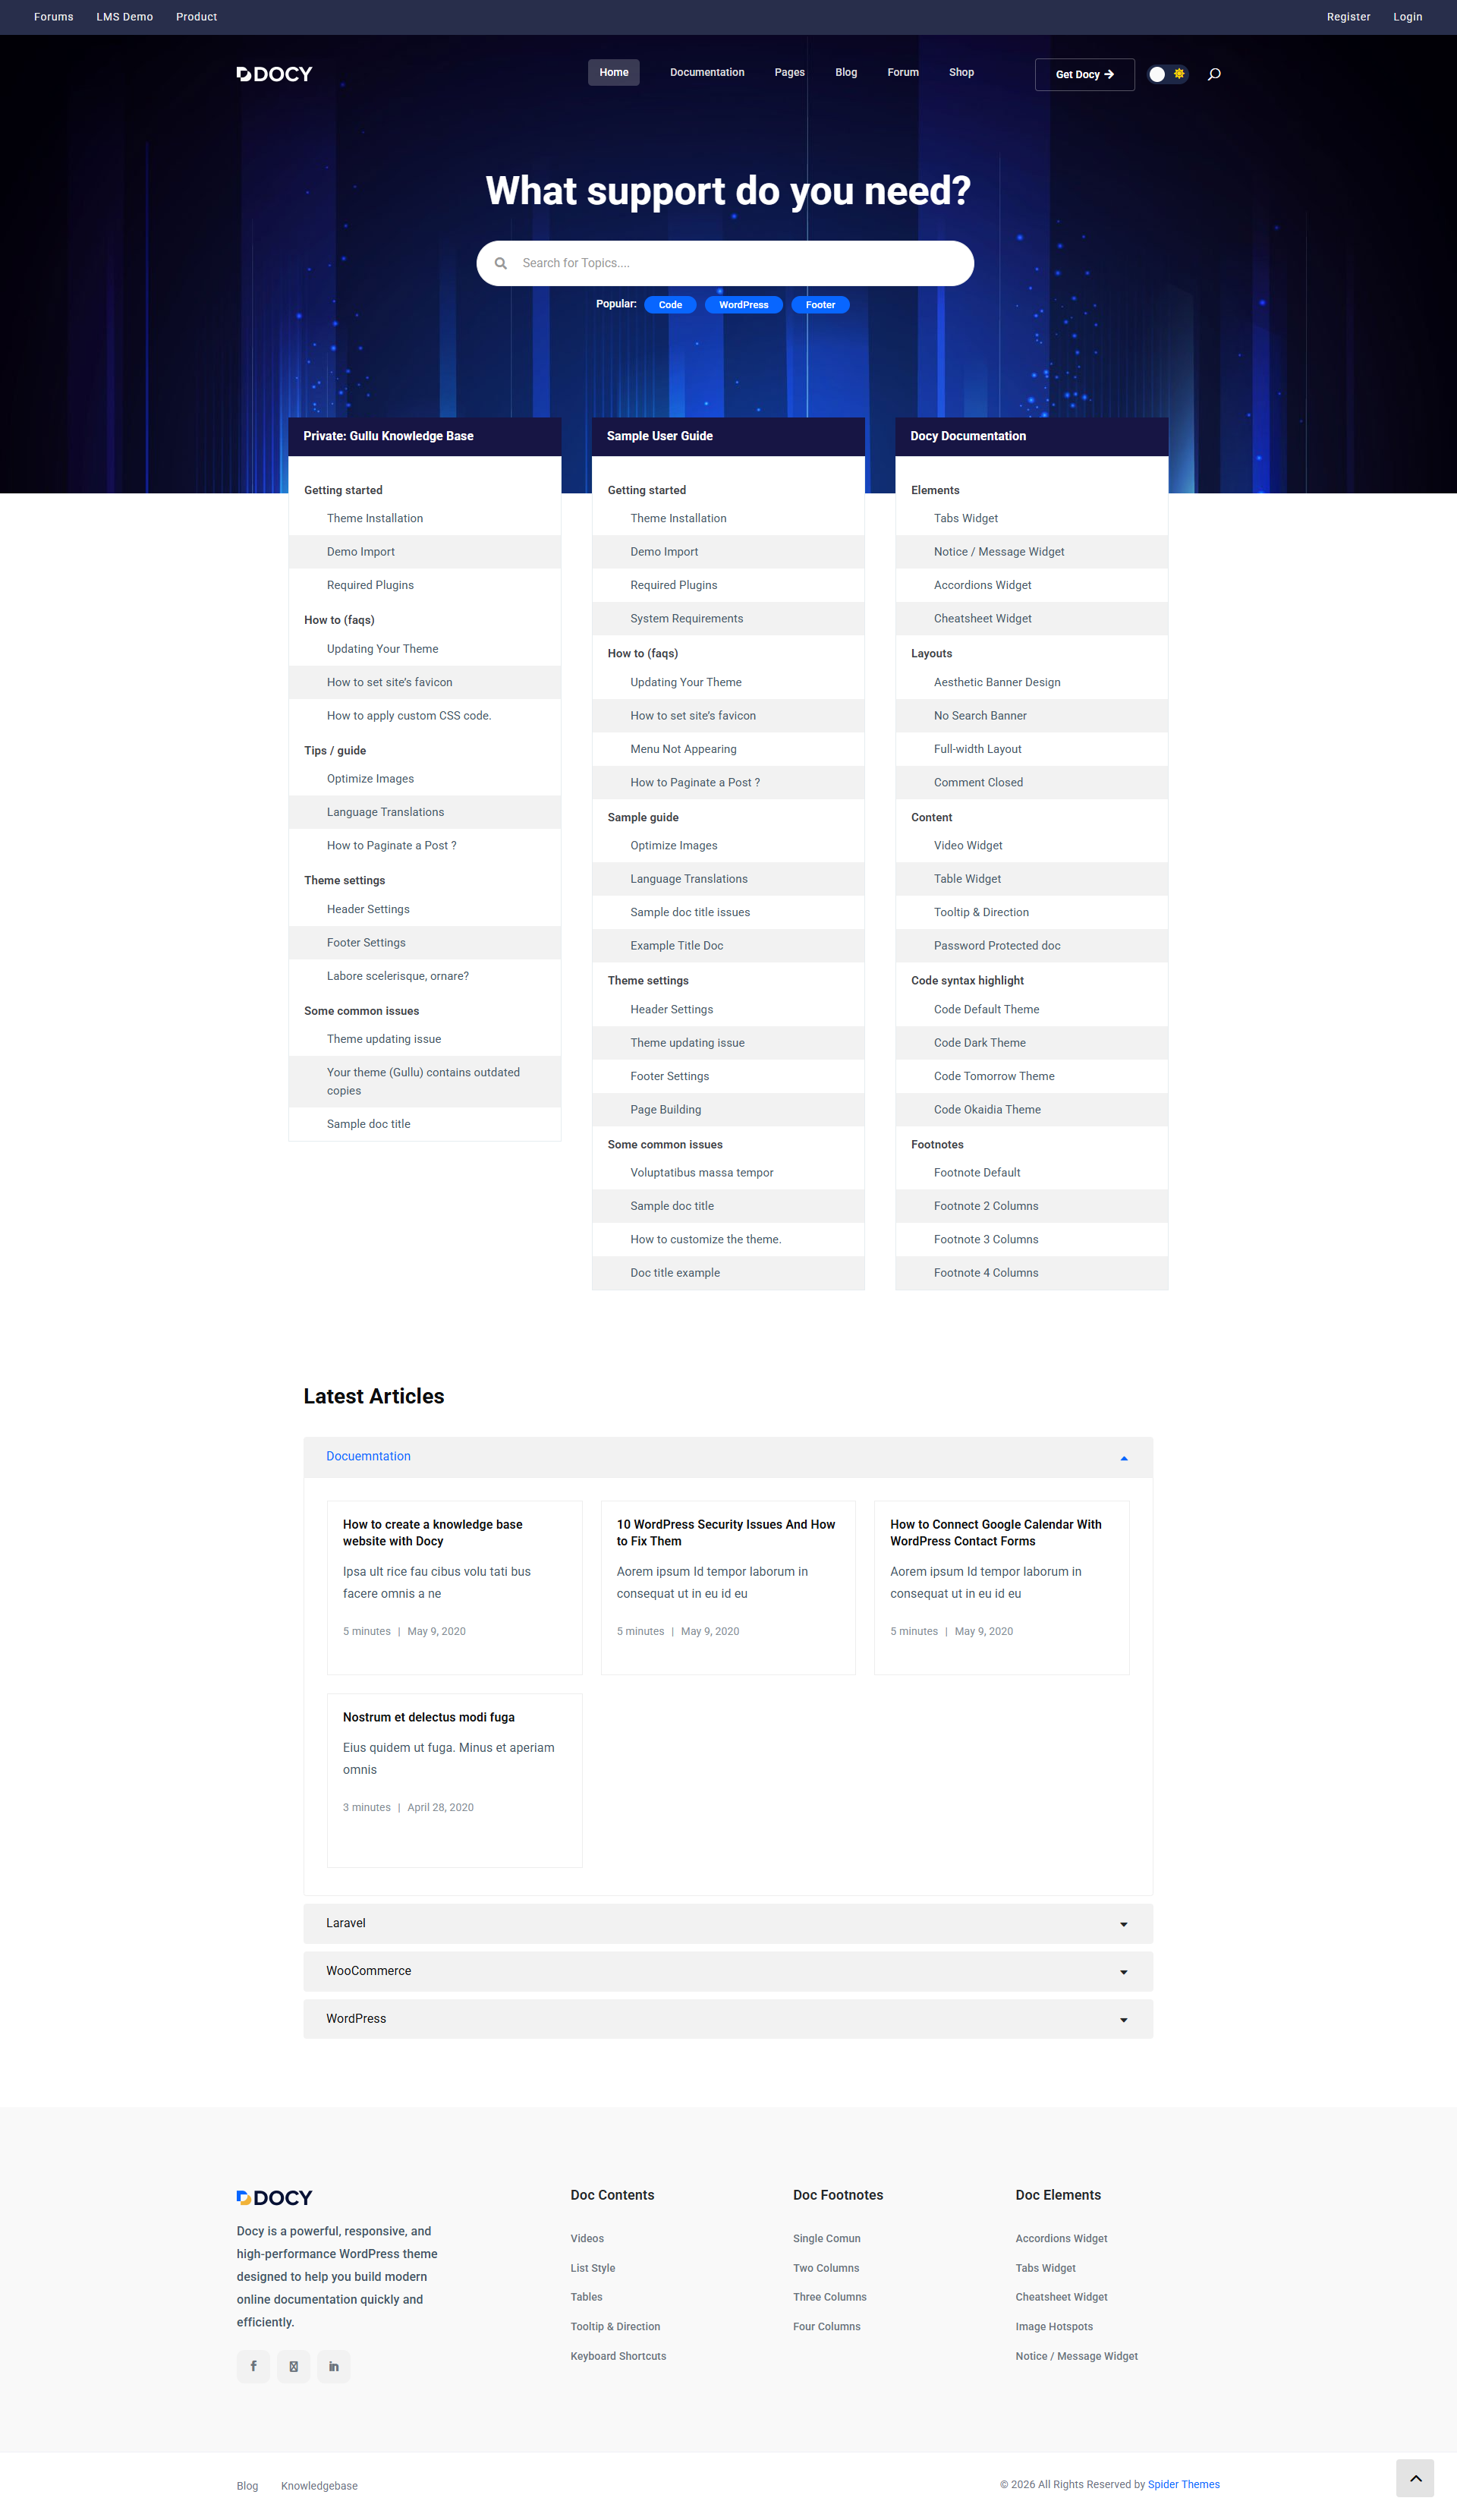
Task: Toggle the dark mode switch
Action: [x=1167, y=74]
